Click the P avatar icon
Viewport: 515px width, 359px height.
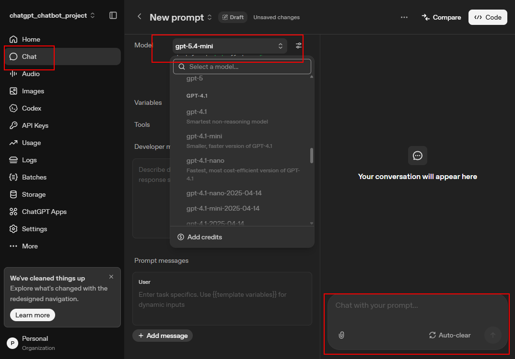point(12,343)
